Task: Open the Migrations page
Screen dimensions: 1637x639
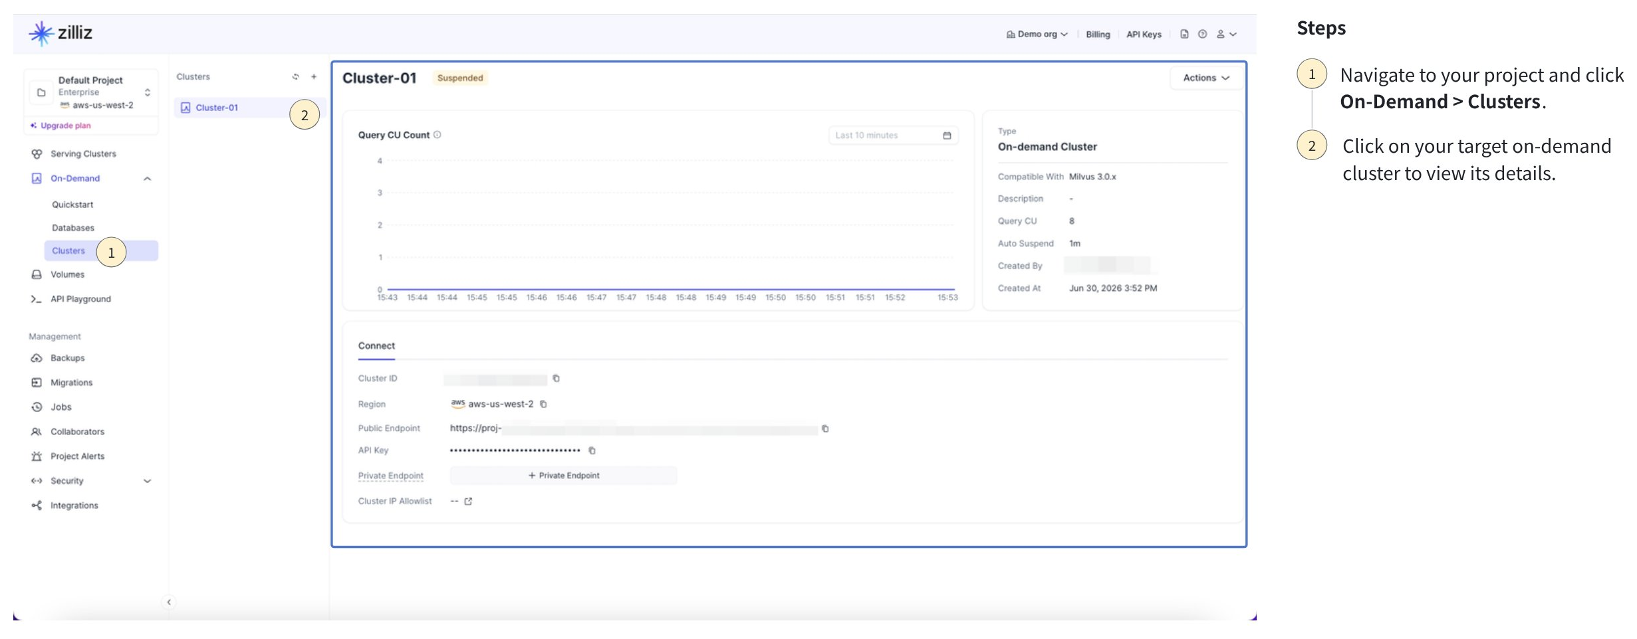Action: (72, 383)
